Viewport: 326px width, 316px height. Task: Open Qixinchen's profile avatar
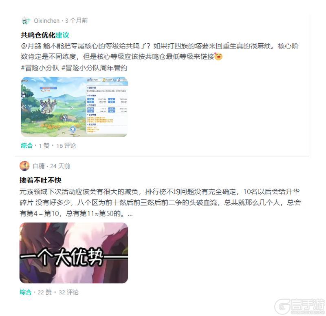click(26, 21)
